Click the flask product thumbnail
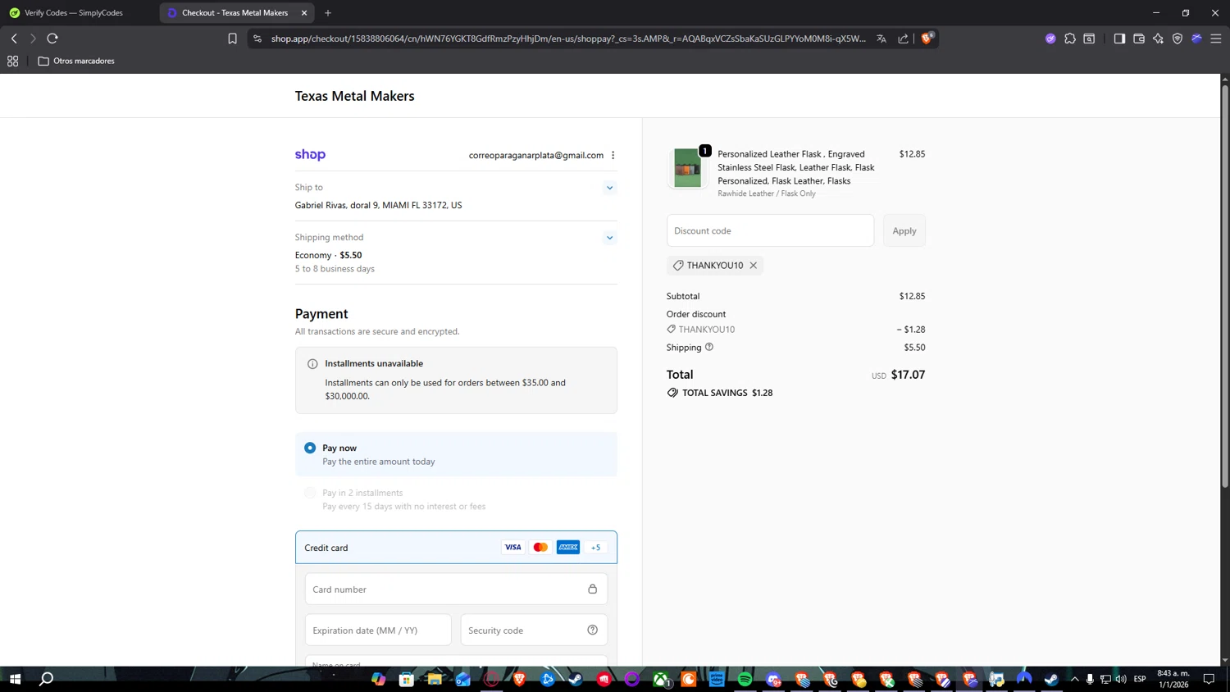The image size is (1230, 692). click(687, 168)
